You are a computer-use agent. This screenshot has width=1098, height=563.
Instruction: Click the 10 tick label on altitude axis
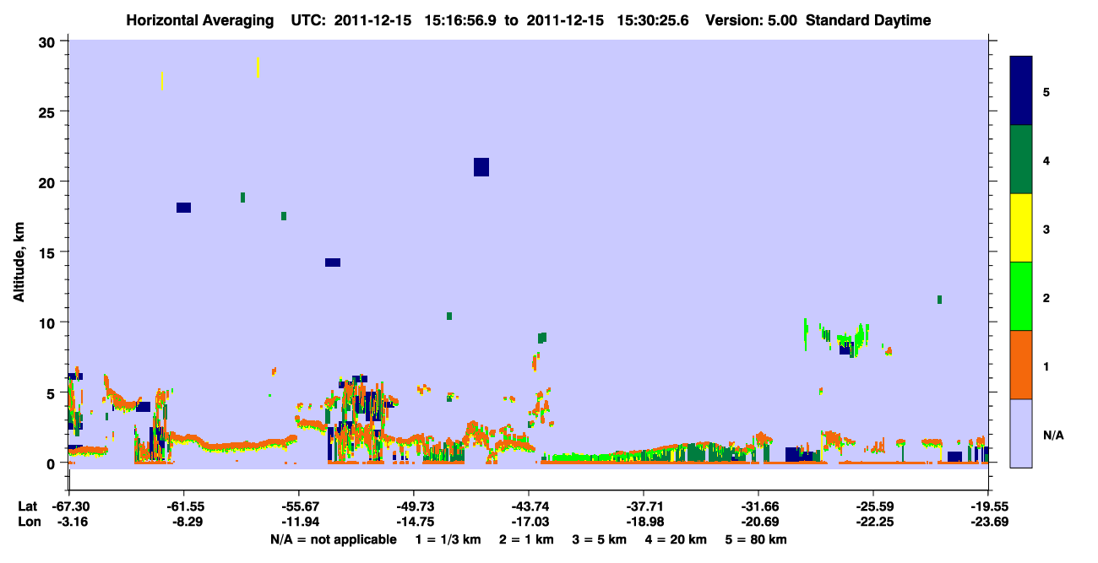tap(48, 322)
